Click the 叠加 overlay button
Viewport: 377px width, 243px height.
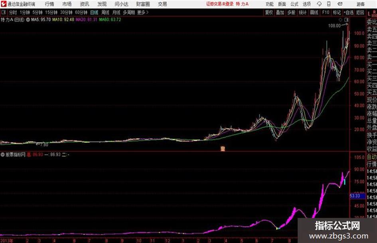[280, 12]
